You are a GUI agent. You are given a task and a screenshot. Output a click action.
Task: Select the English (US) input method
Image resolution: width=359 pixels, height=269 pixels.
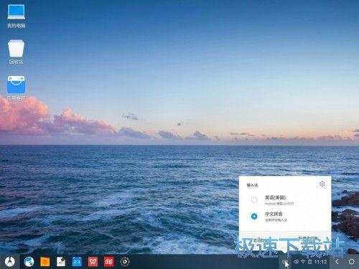click(285, 200)
